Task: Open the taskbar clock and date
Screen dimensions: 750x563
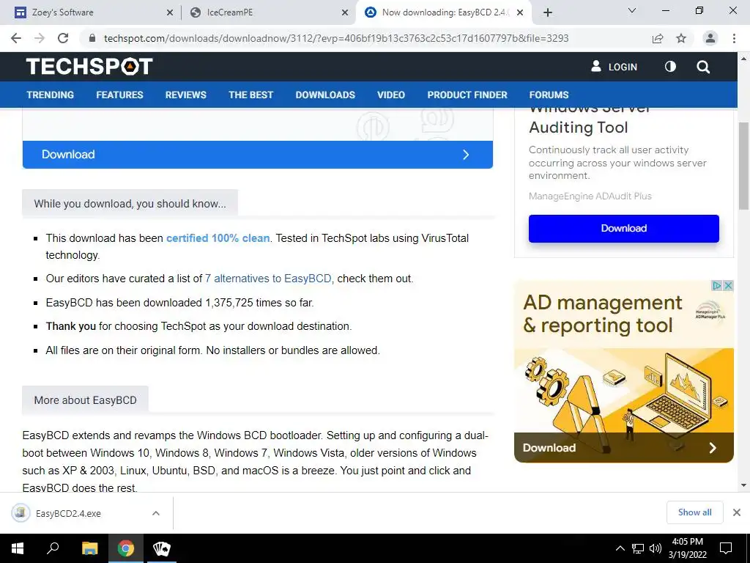Action: (687, 548)
